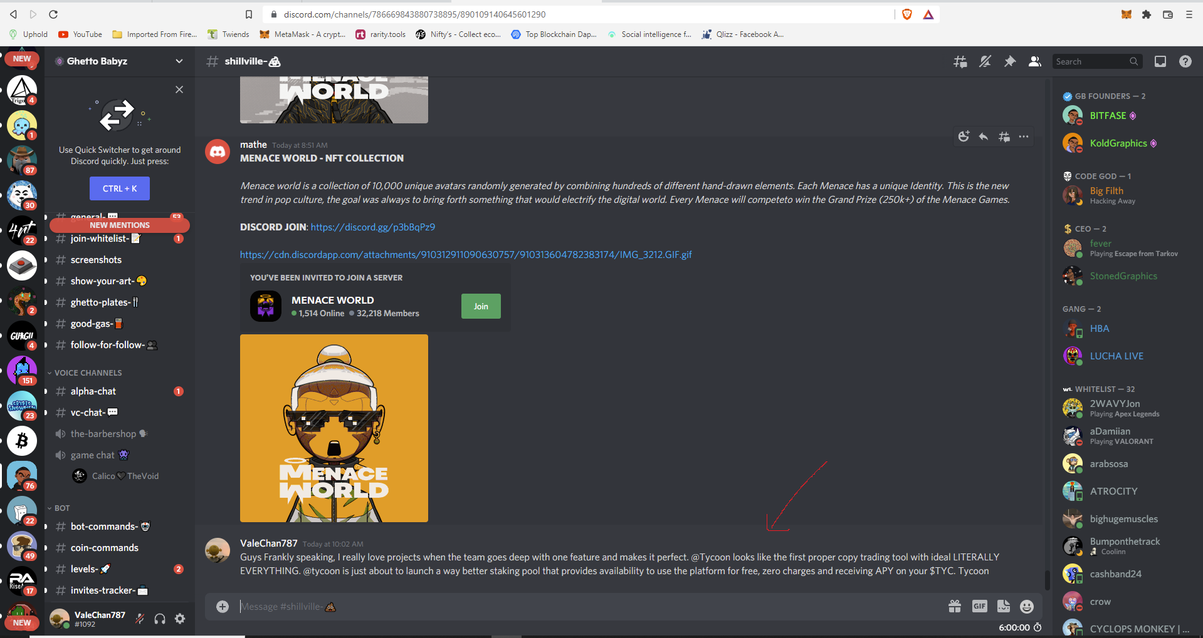1203x638 pixels.
Task: Open the YouTube bookmark
Action: pos(80,34)
